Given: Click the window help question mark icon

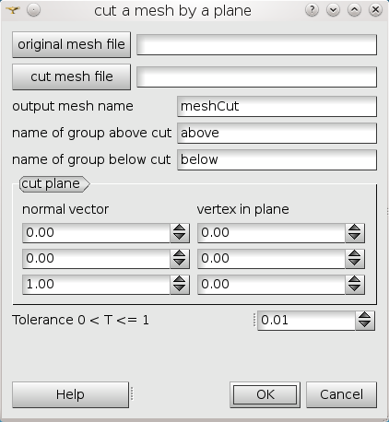Looking at the screenshot, I should (312, 10).
